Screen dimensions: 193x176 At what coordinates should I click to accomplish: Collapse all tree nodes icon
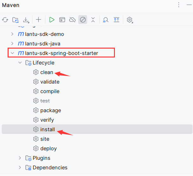coord(93,20)
